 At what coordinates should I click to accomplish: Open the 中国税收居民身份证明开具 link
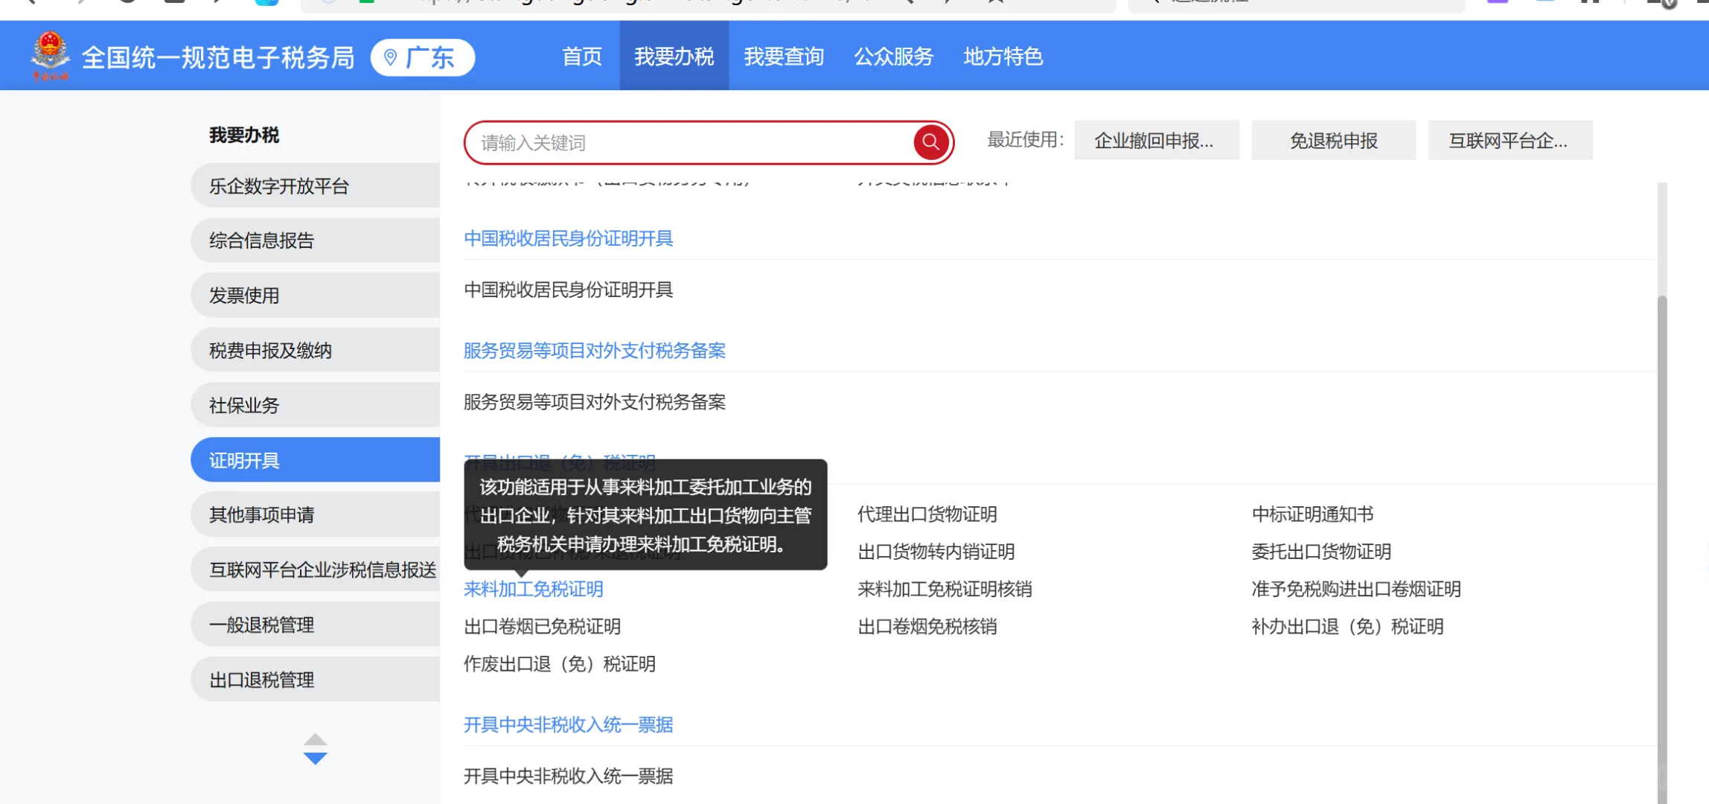(x=569, y=238)
